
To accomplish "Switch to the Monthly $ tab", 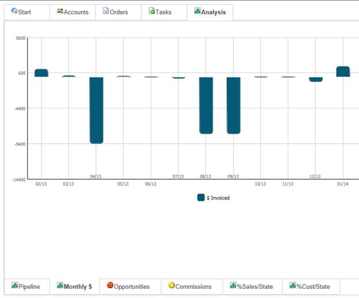I will pos(75,287).
